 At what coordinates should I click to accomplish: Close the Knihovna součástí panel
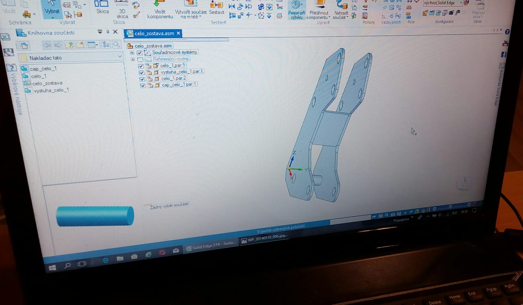115,32
